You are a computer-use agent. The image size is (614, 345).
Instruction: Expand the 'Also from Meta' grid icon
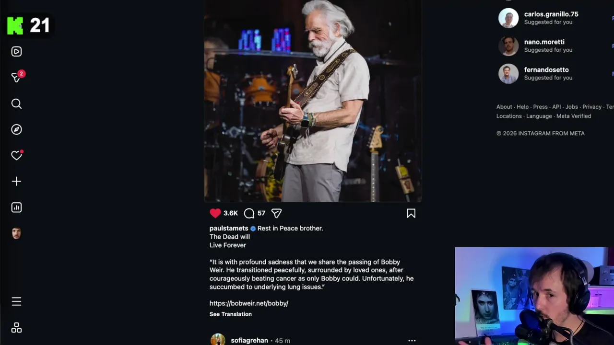[x=16, y=328]
